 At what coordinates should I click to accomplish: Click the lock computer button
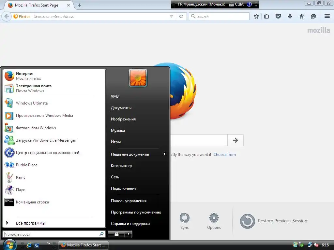[116, 234]
